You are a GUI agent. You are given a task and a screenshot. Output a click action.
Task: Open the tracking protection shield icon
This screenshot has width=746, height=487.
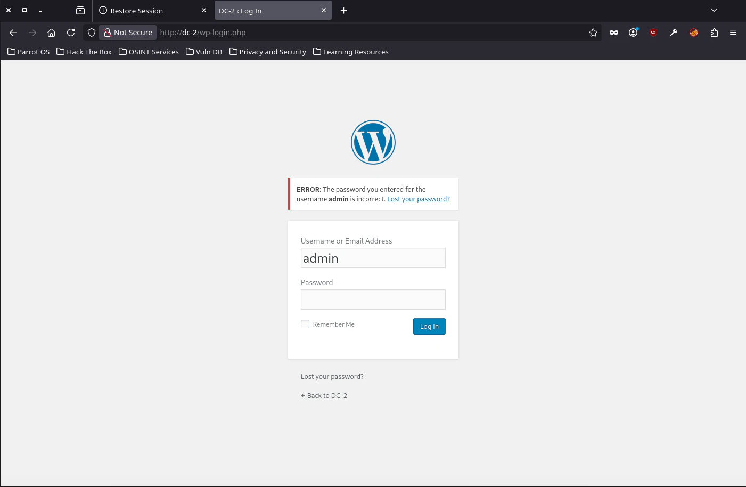coord(92,33)
